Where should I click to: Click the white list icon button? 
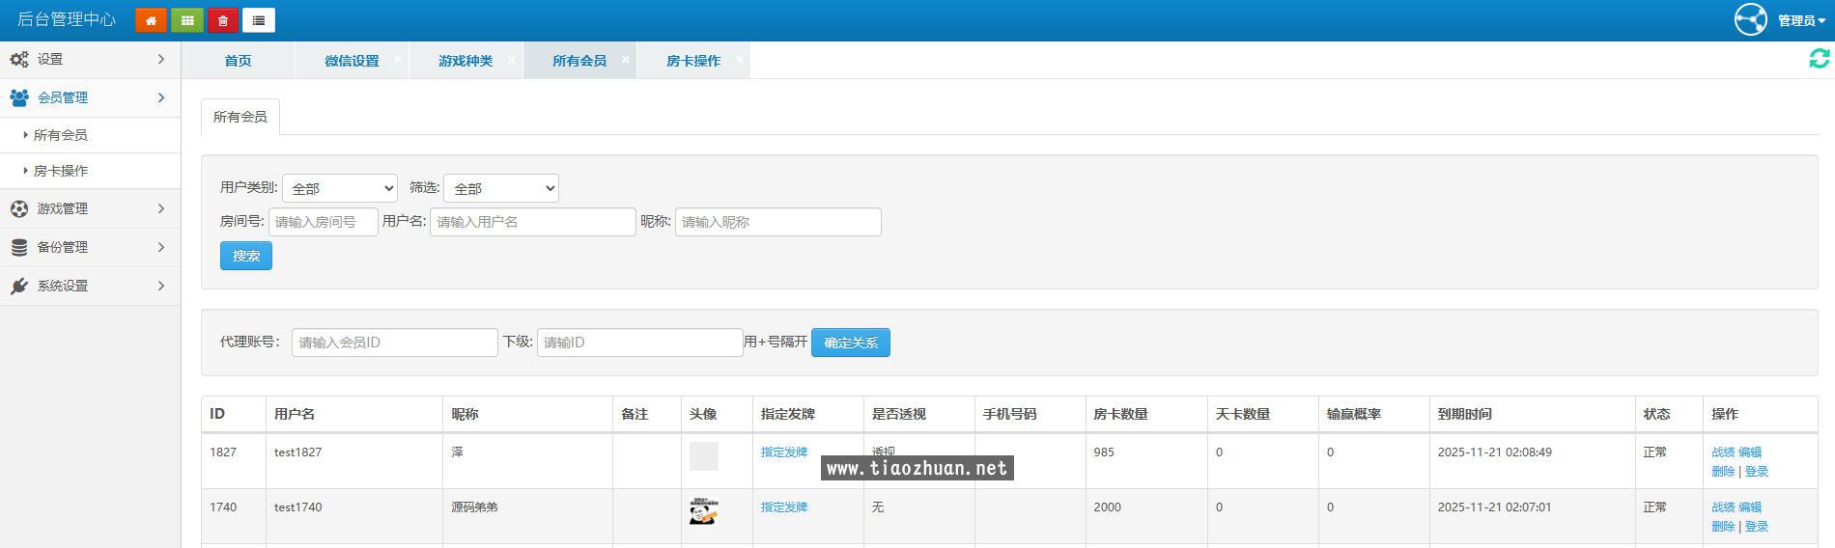(259, 20)
